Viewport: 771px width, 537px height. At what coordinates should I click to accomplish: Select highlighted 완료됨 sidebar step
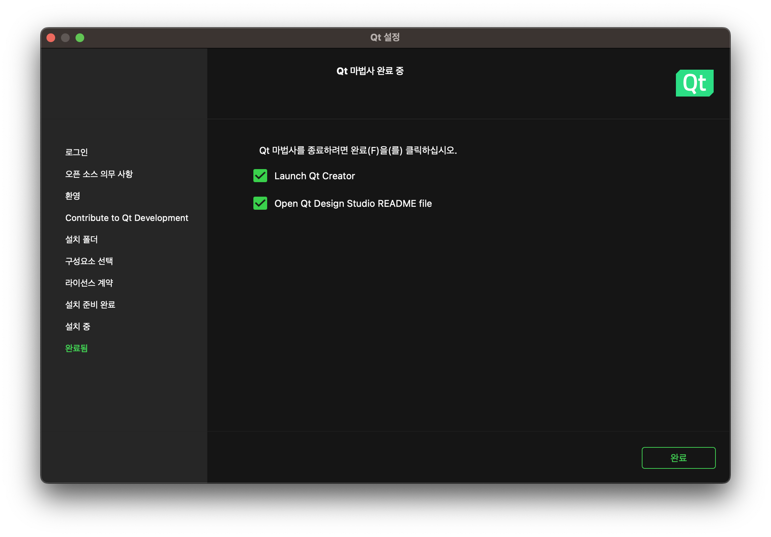point(77,348)
